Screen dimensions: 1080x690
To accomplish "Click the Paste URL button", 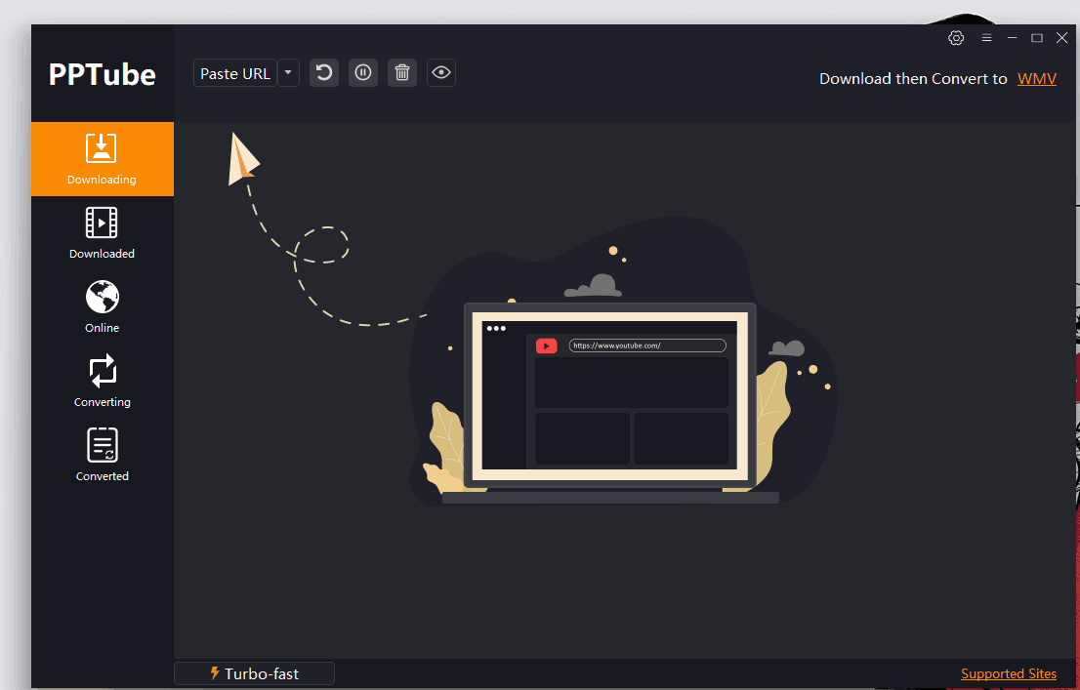I will point(234,73).
